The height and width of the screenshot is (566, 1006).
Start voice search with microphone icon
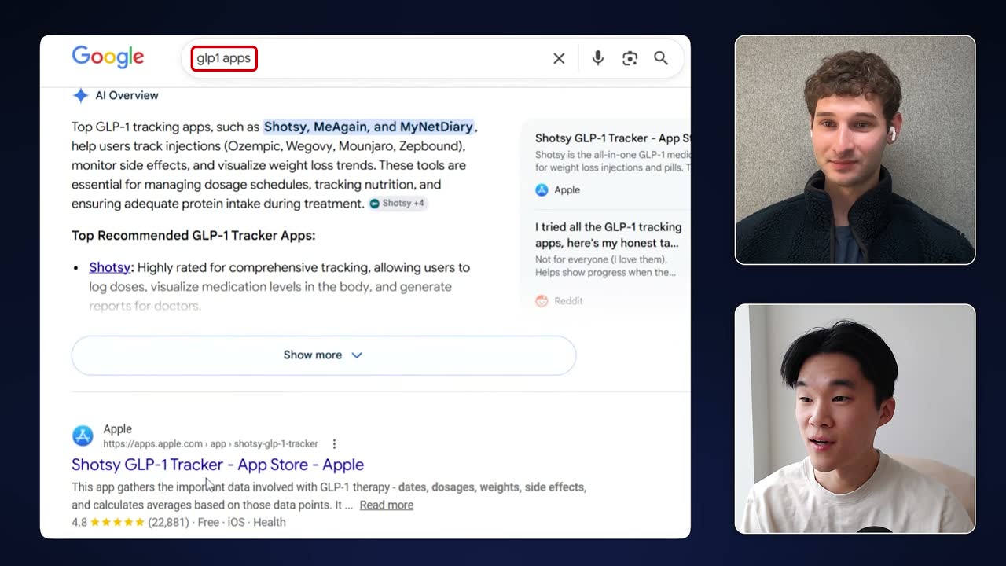[x=598, y=58]
